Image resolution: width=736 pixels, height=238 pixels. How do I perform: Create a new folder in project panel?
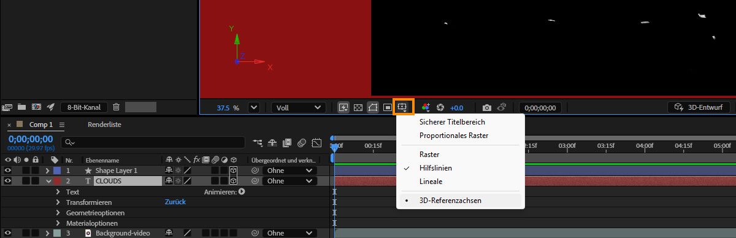click(21, 107)
